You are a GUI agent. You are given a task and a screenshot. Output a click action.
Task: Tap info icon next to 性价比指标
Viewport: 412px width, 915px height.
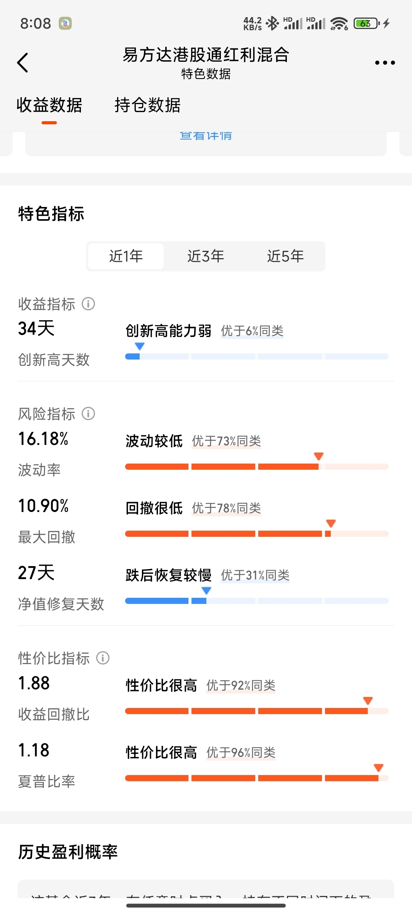tap(103, 658)
